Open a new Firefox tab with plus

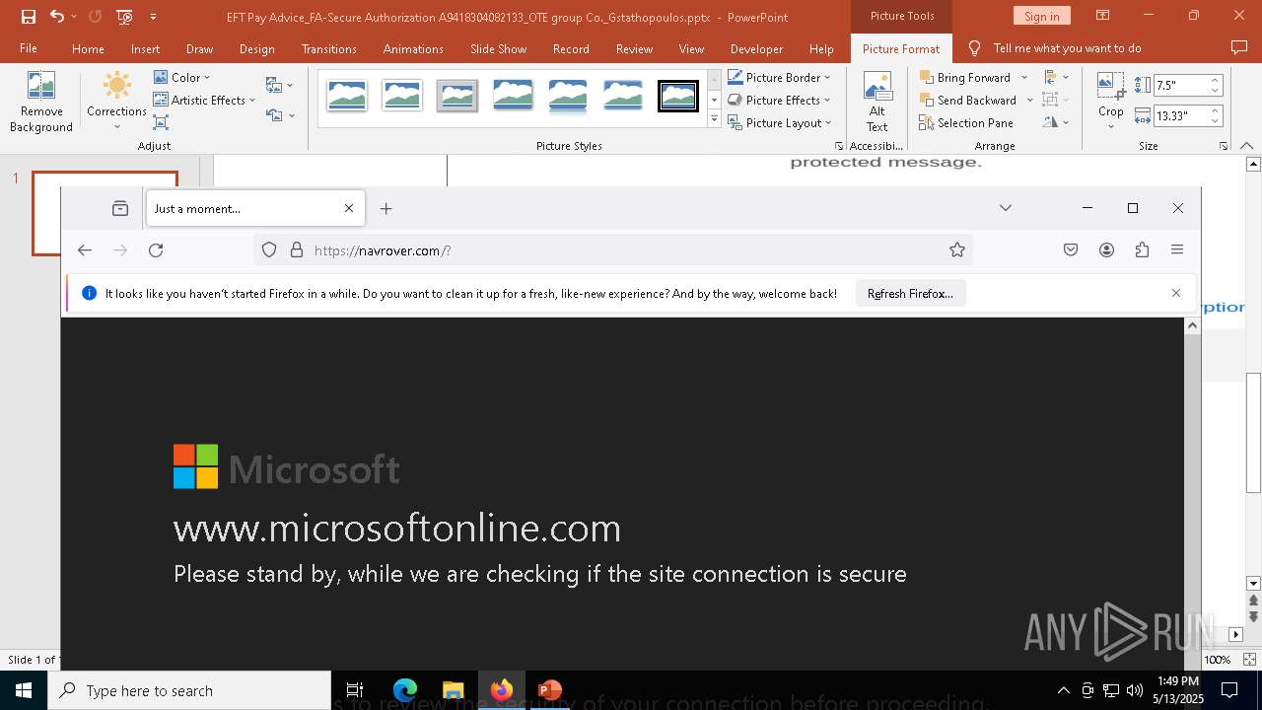[386, 208]
